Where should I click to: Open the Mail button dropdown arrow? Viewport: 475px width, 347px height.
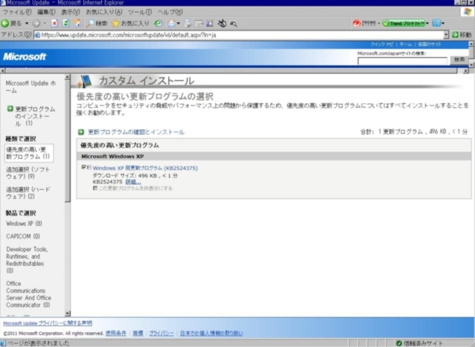click(178, 23)
